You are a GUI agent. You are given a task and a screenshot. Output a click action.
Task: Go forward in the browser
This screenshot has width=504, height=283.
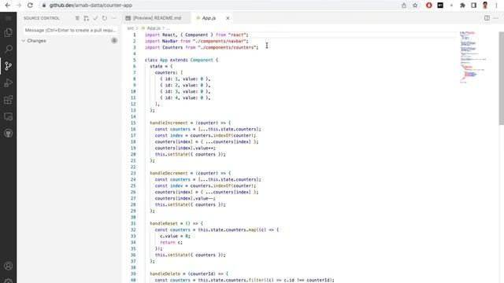(x=19, y=6)
